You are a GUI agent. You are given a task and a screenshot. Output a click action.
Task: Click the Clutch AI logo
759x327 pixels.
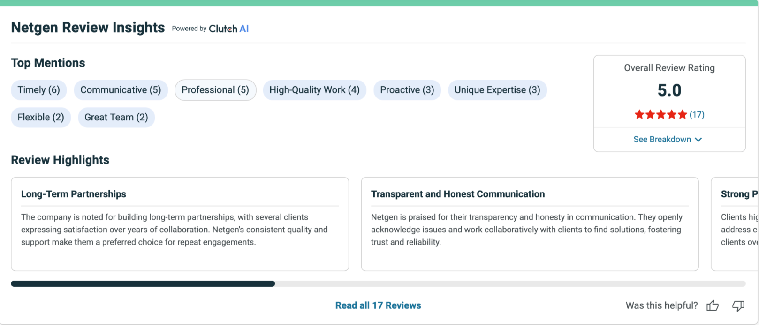tap(228, 29)
